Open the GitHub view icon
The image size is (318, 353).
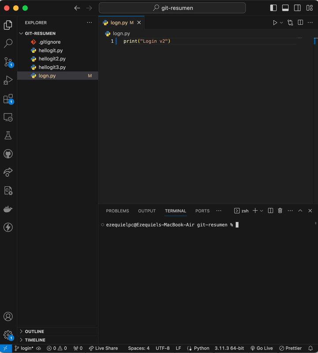click(8, 154)
